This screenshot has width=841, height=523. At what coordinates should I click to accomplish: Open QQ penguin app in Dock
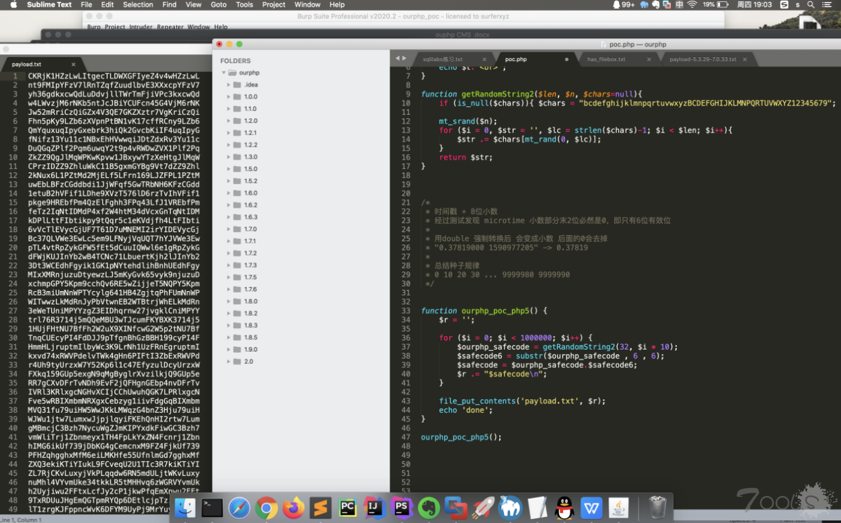tap(565, 508)
